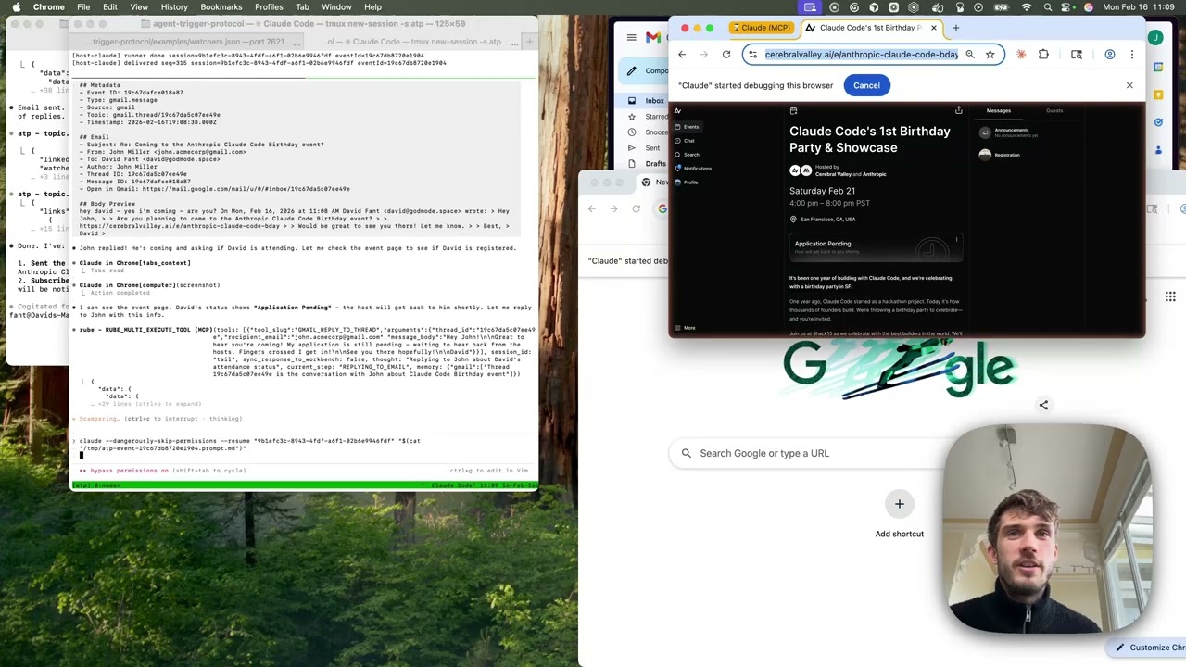1186x667 pixels.
Task: Open the battery status menu
Action: point(1003,7)
